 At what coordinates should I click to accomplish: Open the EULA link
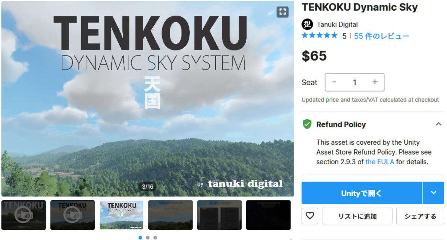pos(380,161)
